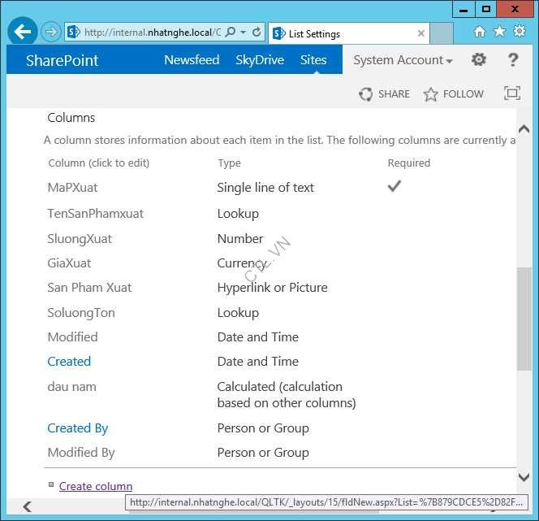Click the Hyperlink or Picture type text
The width and height of the screenshot is (539, 521).
(272, 288)
